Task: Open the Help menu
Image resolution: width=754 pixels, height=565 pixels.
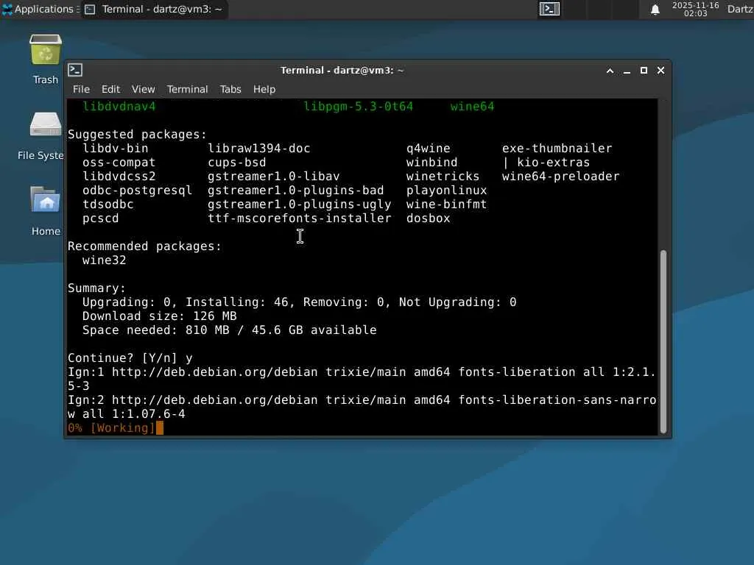Action: (x=264, y=89)
